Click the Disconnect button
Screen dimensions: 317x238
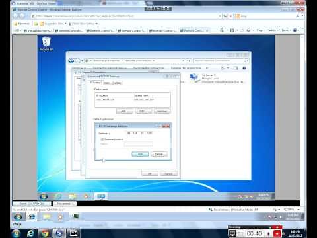(65, 204)
